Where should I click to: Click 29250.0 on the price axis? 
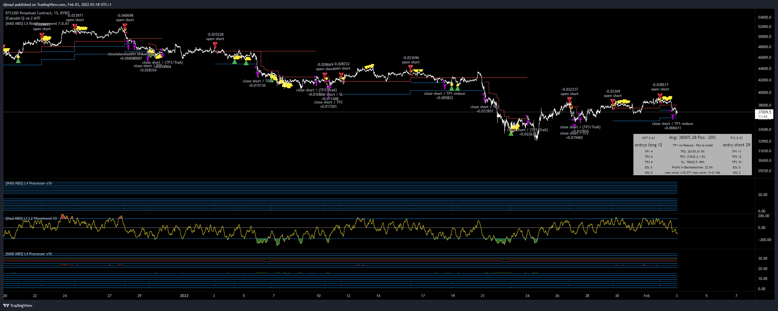pyautogui.click(x=765, y=171)
